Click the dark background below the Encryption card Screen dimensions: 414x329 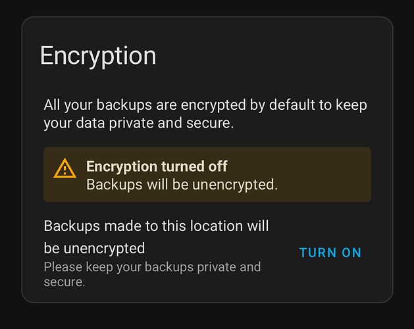tap(207, 316)
